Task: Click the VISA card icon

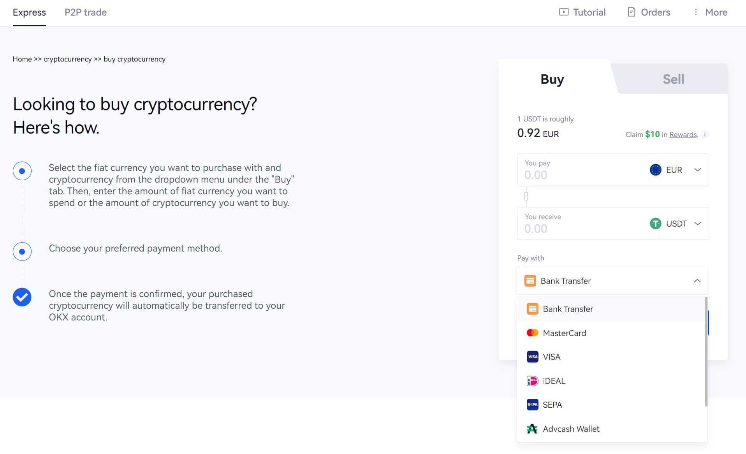Action: (532, 357)
